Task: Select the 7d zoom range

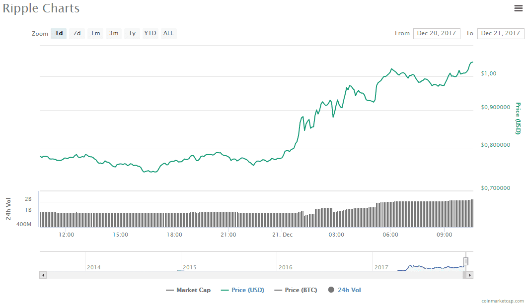Action: (77, 33)
